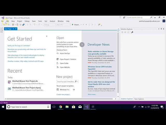Click the Type here to search taskbar box
166x125 pixels.
coord(29,107)
